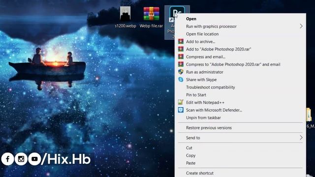Expand the Send to submenu arrow

(301, 138)
